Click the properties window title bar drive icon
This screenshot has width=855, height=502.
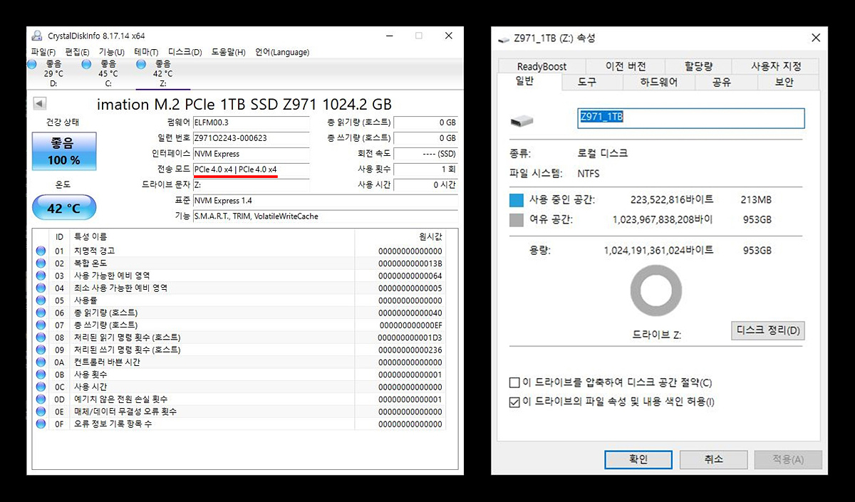(x=504, y=38)
